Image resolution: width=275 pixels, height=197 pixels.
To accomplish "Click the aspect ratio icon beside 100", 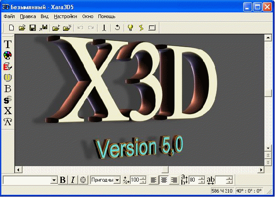I will click(x=126, y=180).
